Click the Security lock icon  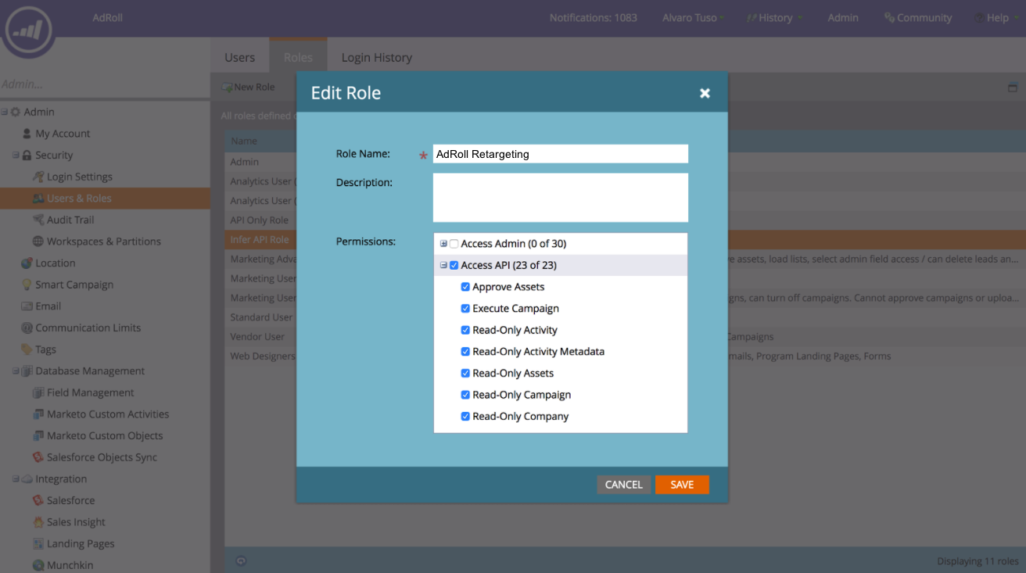click(x=27, y=156)
